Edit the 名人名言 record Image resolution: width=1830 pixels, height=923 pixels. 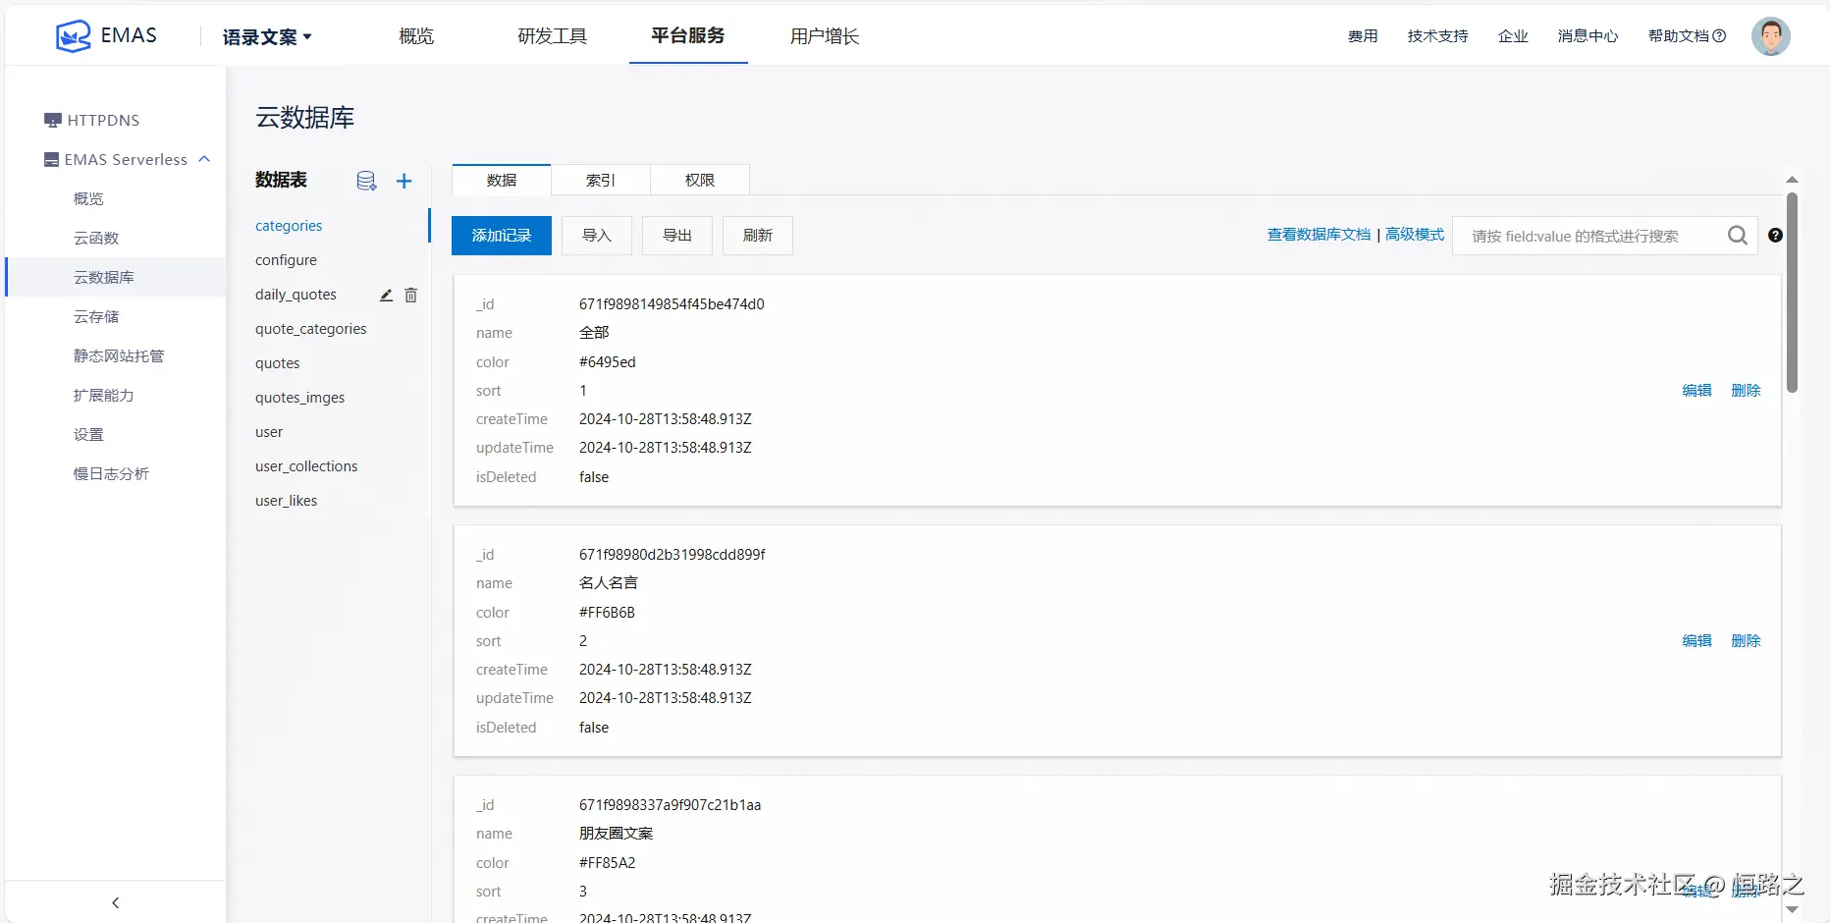tap(1696, 641)
